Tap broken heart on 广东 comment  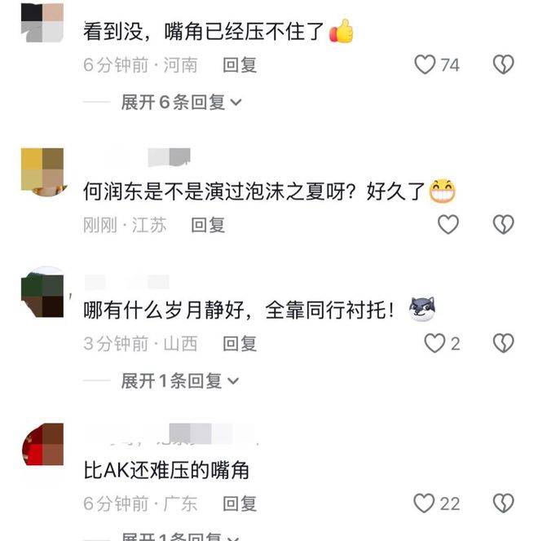coord(504,503)
